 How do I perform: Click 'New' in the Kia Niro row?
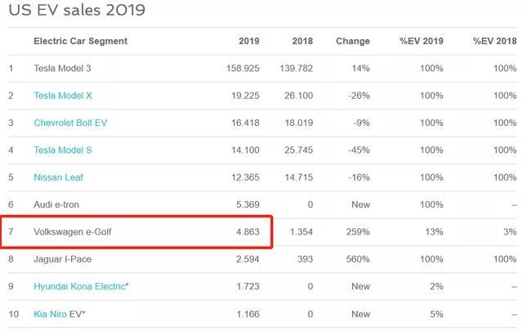361,314
